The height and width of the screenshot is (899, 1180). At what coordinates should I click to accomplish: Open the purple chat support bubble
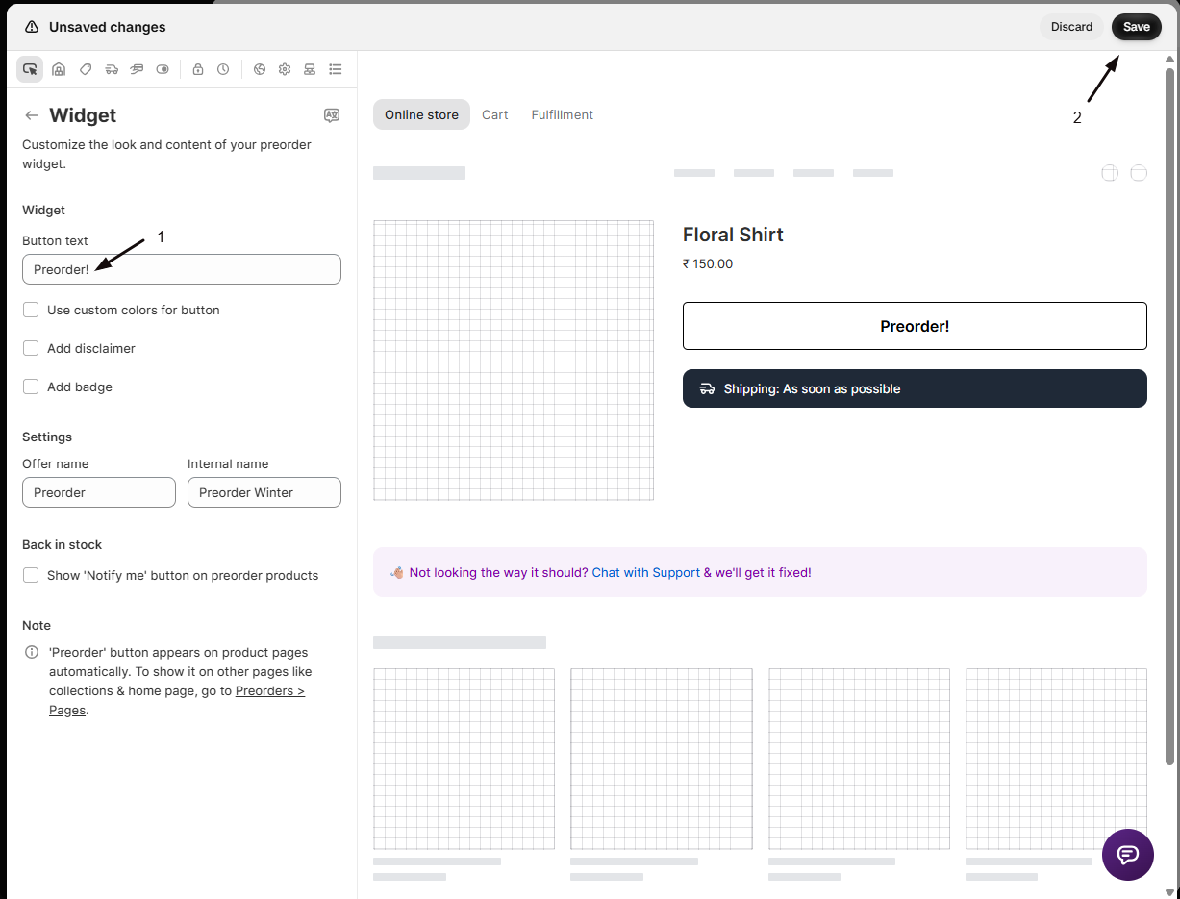(x=1128, y=855)
